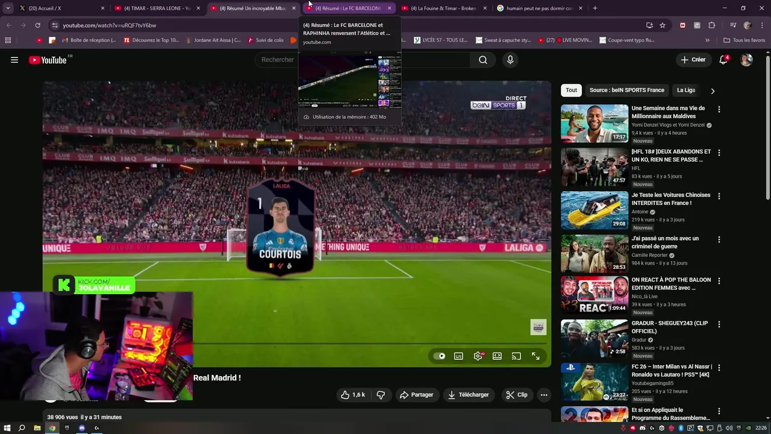771x434 pixels.
Task: Dislike the video with the thumbs-down icon
Action: pyautogui.click(x=381, y=395)
